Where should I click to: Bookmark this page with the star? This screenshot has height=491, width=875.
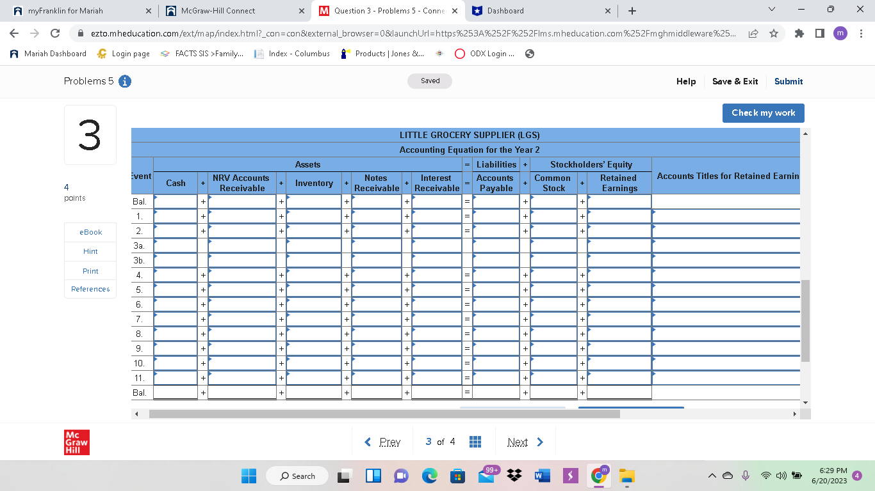tap(774, 33)
